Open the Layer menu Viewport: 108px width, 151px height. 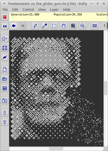coord(54,9)
